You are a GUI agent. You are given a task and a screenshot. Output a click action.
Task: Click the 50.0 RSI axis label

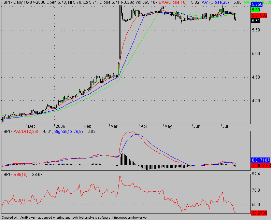coord(256,205)
